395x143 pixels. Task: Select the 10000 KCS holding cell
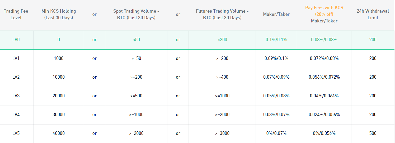[x=59, y=77]
